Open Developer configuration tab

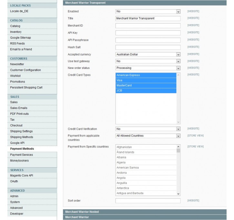point(32,214)
